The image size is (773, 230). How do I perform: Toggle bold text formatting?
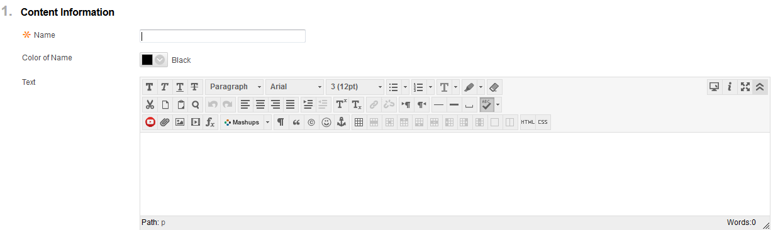(150, 87)
